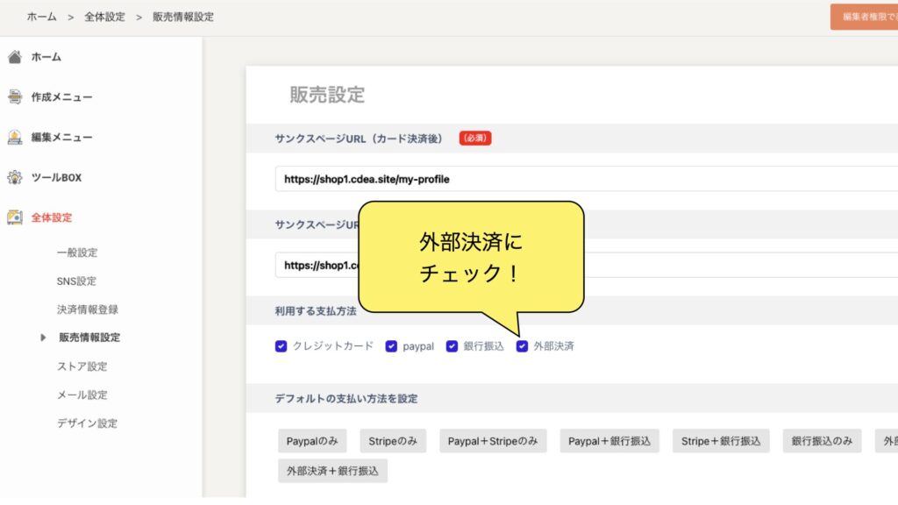
Task: Click the 全体設定 icon in sidebar
Action: [x=14, y=217]
